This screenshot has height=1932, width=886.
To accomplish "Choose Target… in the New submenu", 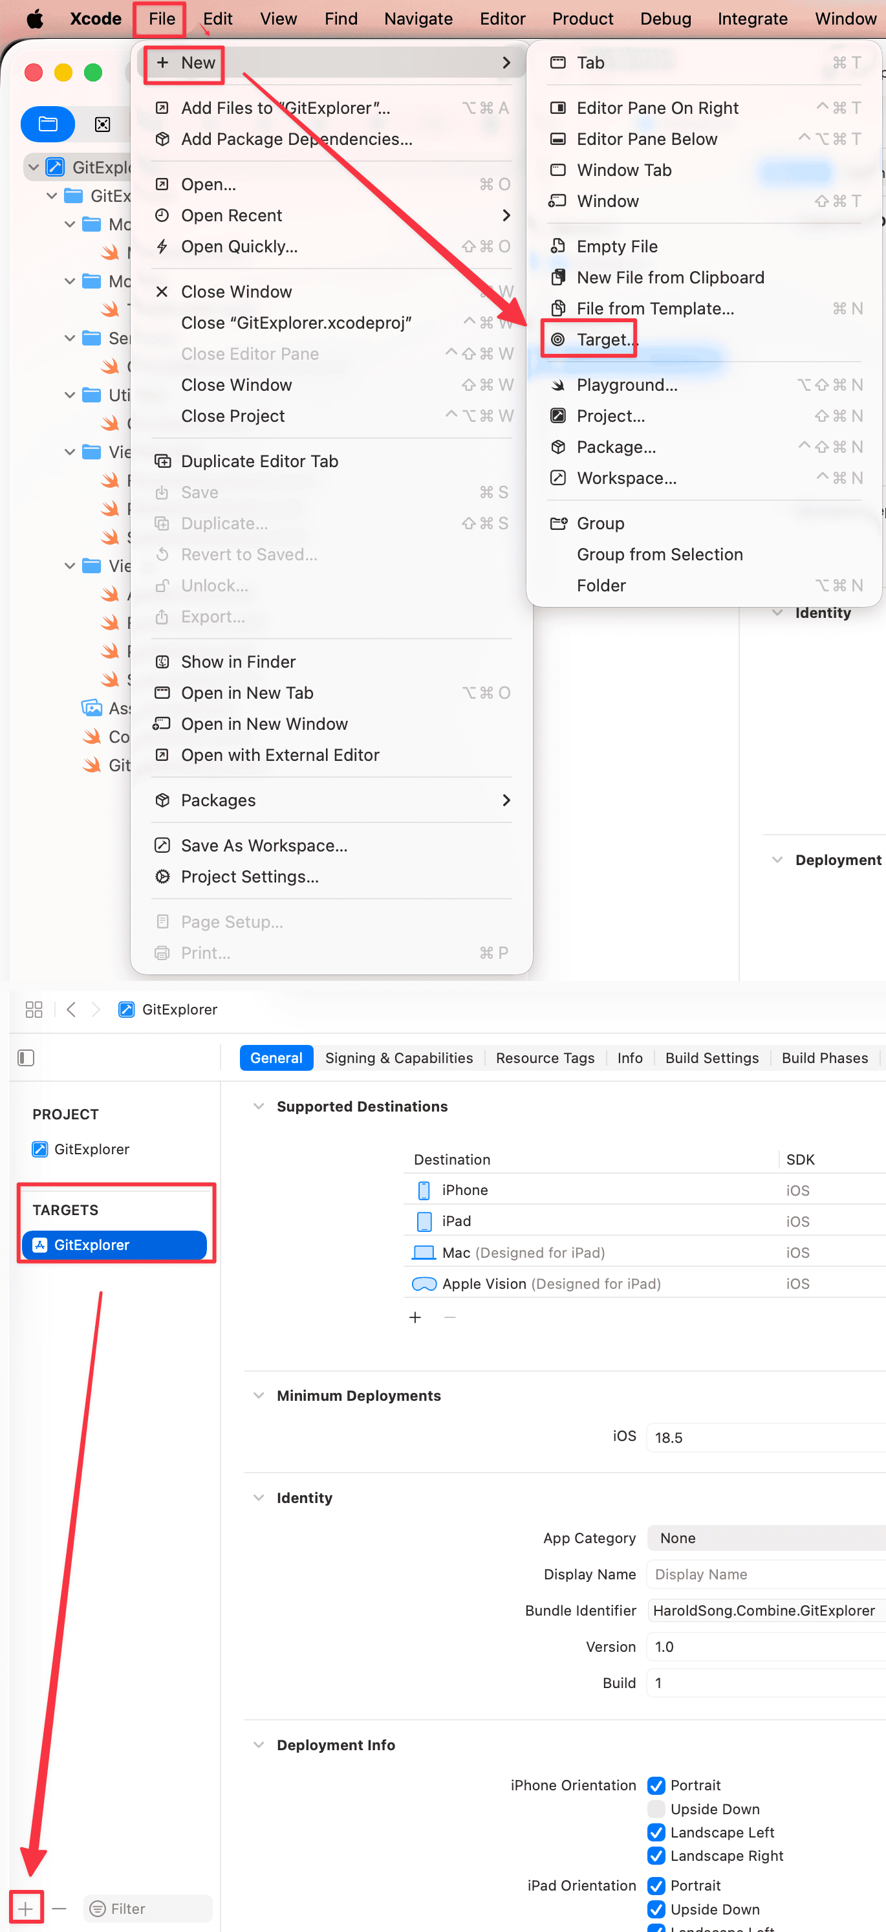I will (x=607, y=340).
